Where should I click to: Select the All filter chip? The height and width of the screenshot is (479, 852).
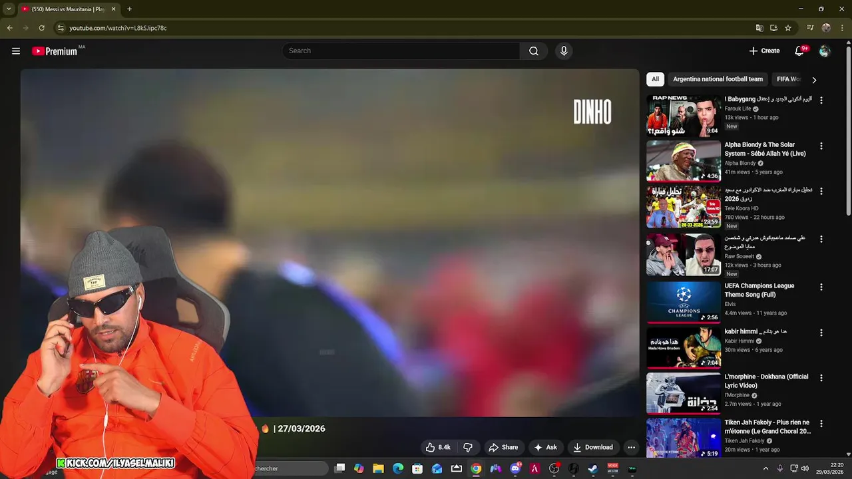pos(655,79)
